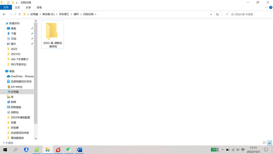Open 网络 in navigation pane
Screen dimensions: 273x154
[x=13, y=102]
